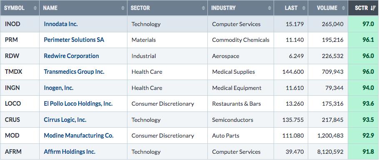Reverse the SCTR descending sort icon

[373, 8]
